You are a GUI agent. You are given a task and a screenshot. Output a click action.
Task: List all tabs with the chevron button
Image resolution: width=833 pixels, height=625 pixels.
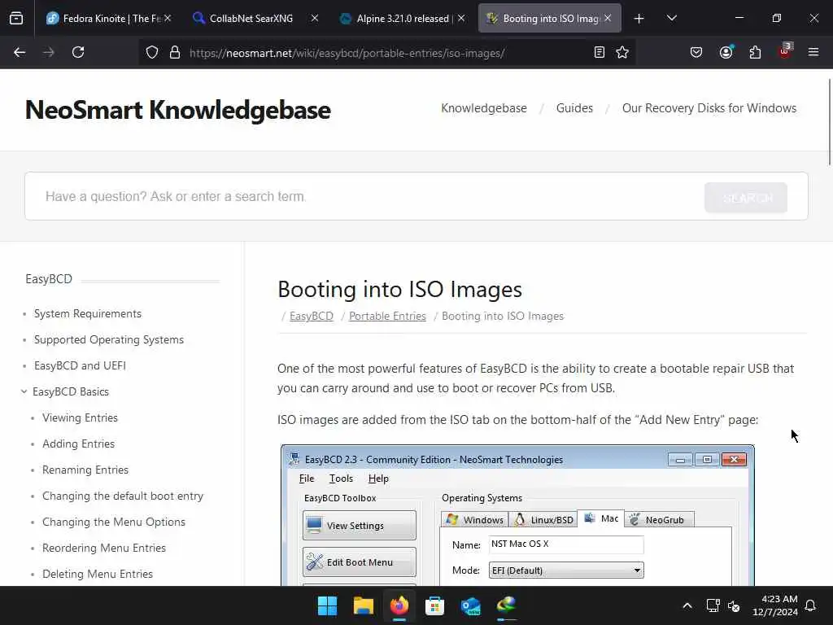pos(671,18)
